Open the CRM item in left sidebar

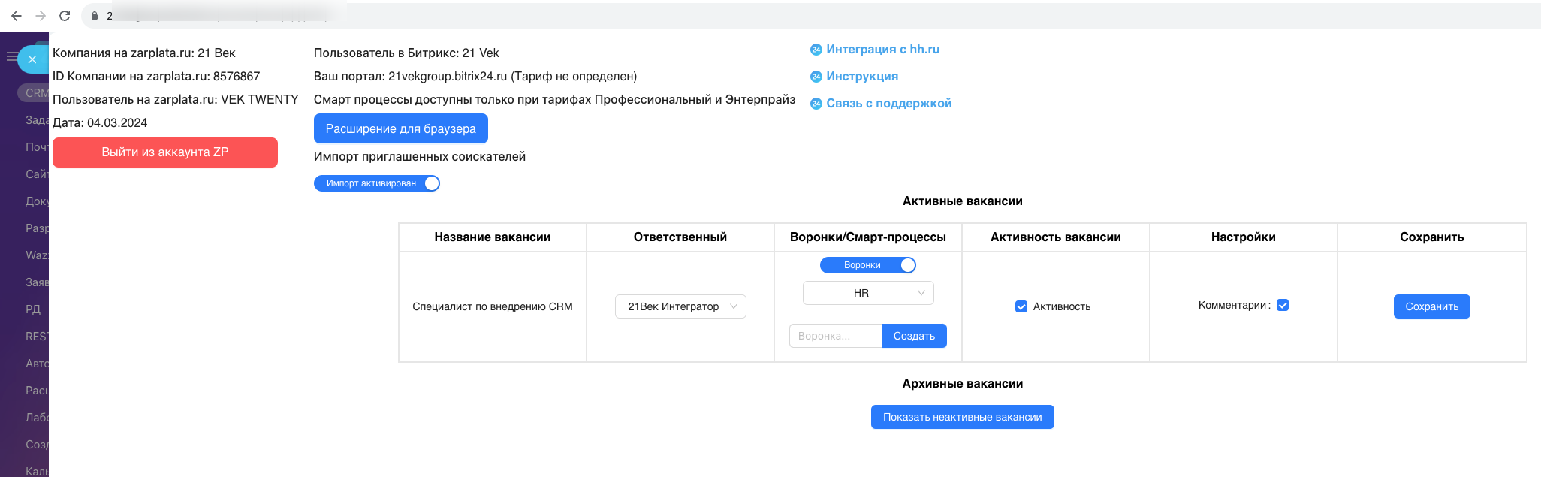point(35,93)
